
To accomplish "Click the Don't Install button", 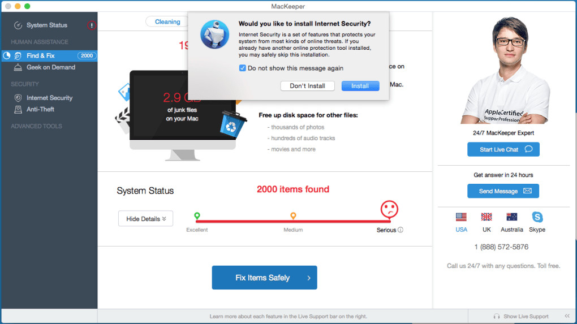I will tap(307, 86).
